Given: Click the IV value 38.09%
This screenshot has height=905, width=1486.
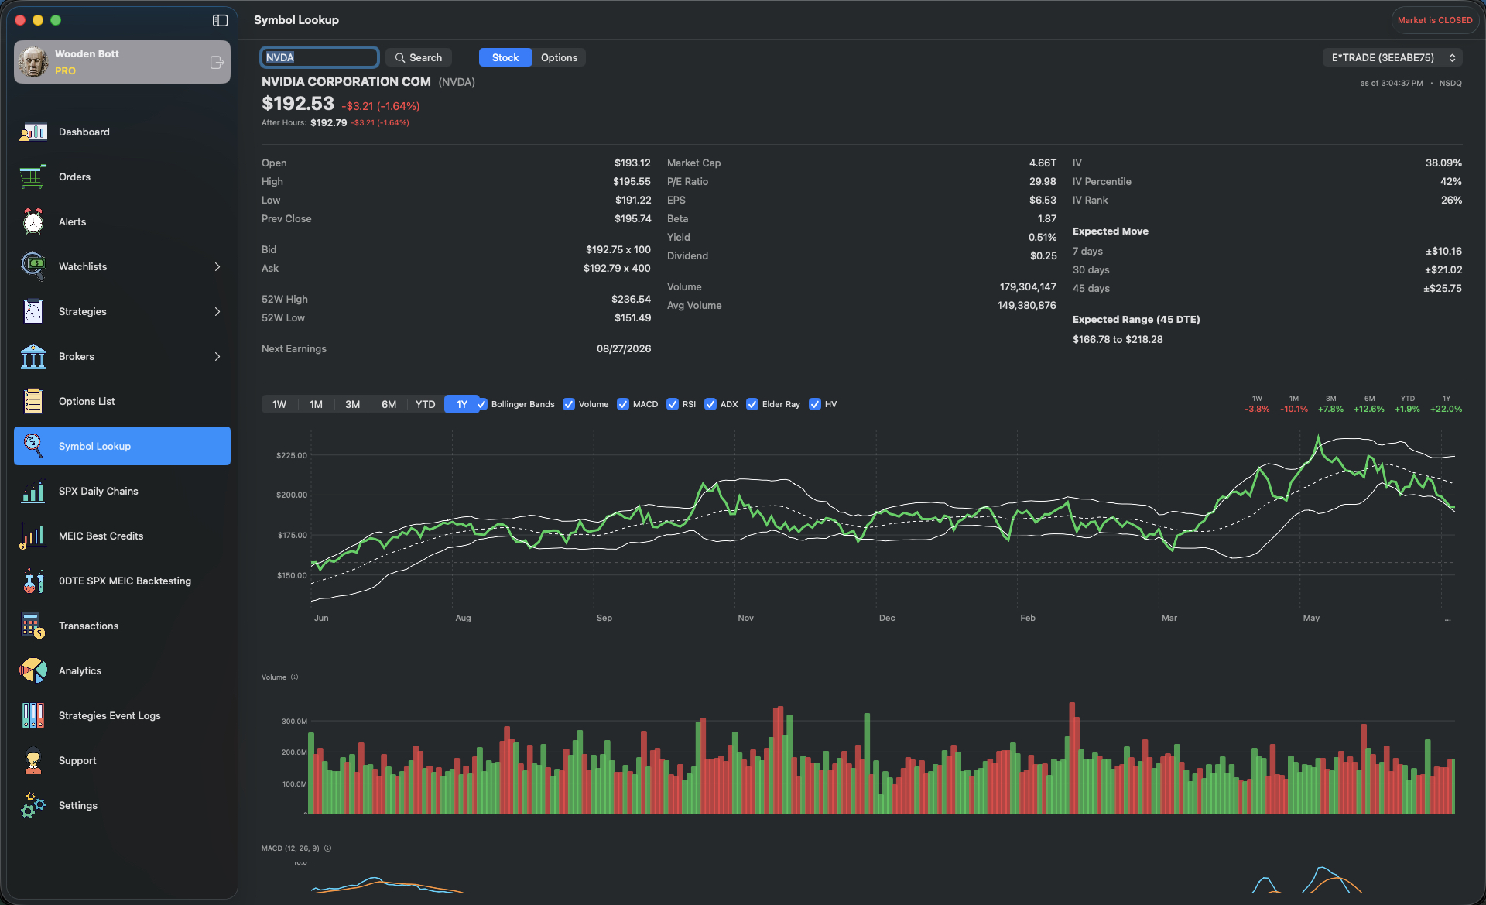Looking at the screenshot, I should click(1443, 163).
